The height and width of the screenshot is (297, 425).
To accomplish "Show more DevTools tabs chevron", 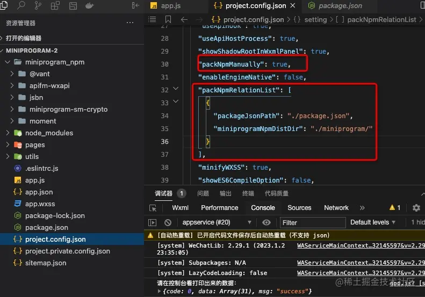I will pos(362,208).
